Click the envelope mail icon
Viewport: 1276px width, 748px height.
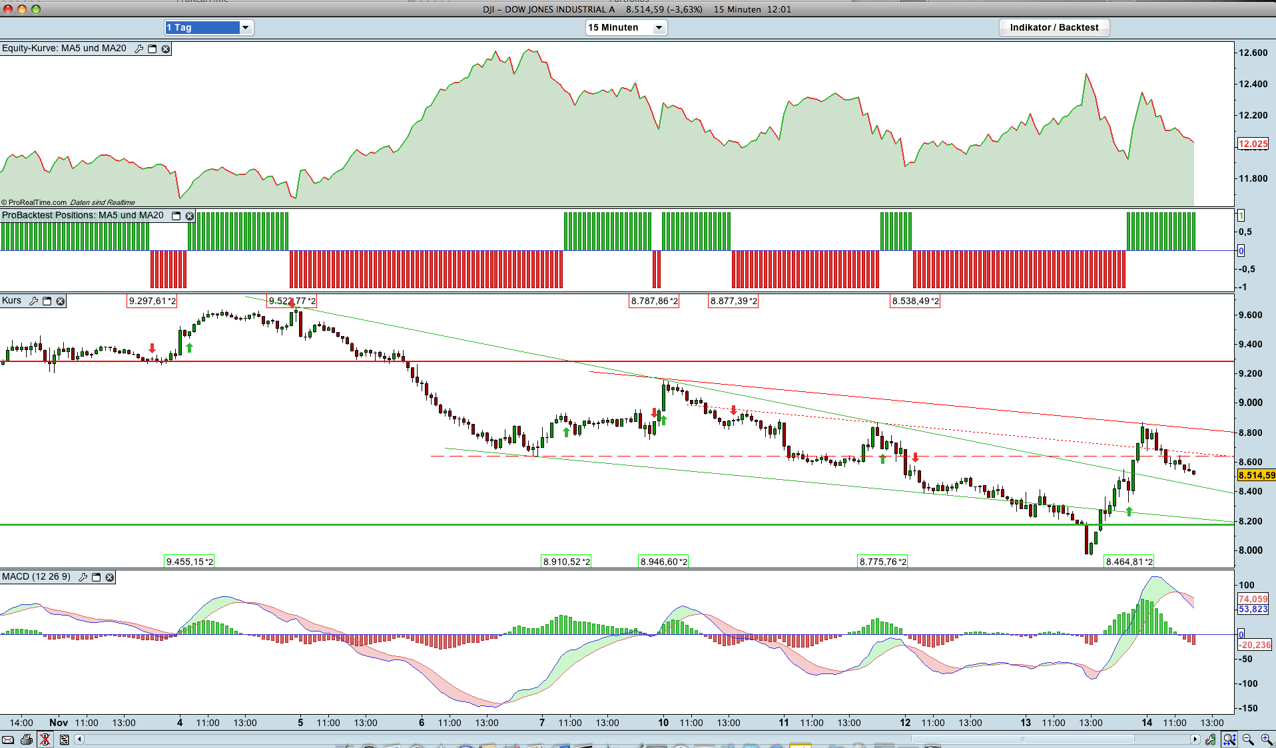8,739
